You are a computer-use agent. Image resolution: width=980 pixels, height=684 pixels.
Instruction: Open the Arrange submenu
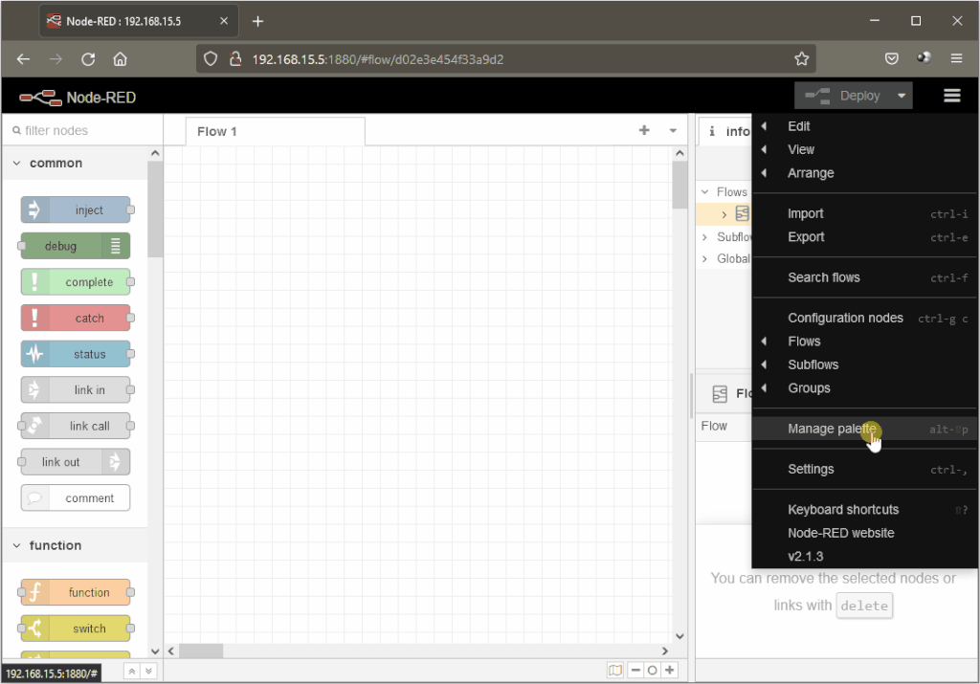(x=865, y=173)
